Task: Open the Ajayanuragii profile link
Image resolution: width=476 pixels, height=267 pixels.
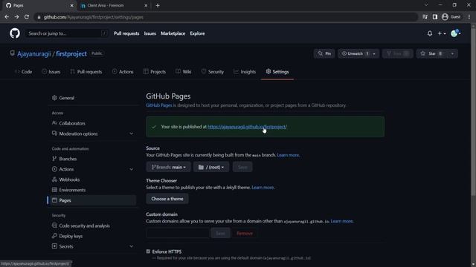Action: tap(34, 54)
